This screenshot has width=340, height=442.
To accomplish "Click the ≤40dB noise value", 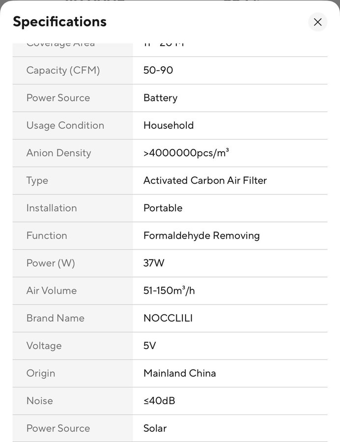I will 159,400.
